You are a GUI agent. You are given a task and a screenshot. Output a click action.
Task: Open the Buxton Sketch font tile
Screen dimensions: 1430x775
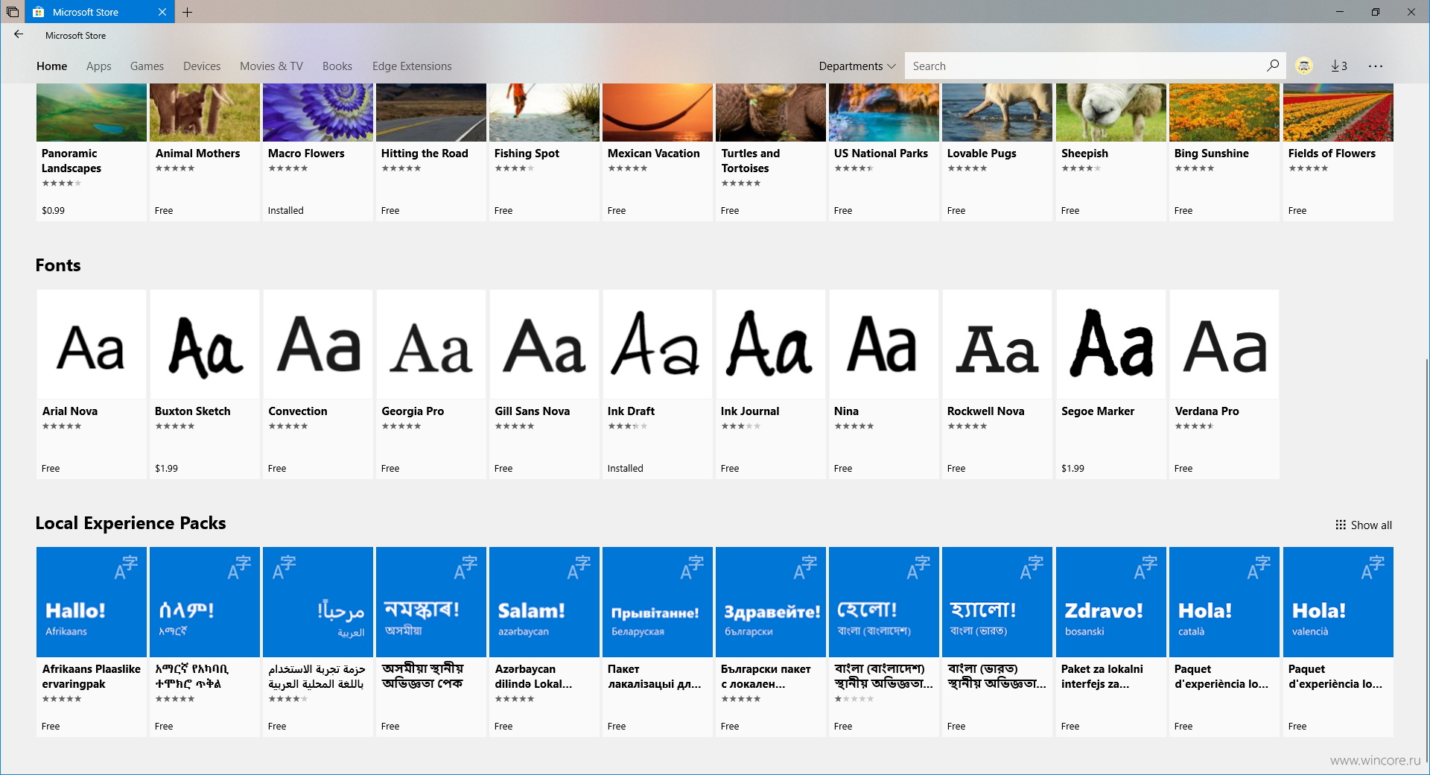[x=205, y=384]
